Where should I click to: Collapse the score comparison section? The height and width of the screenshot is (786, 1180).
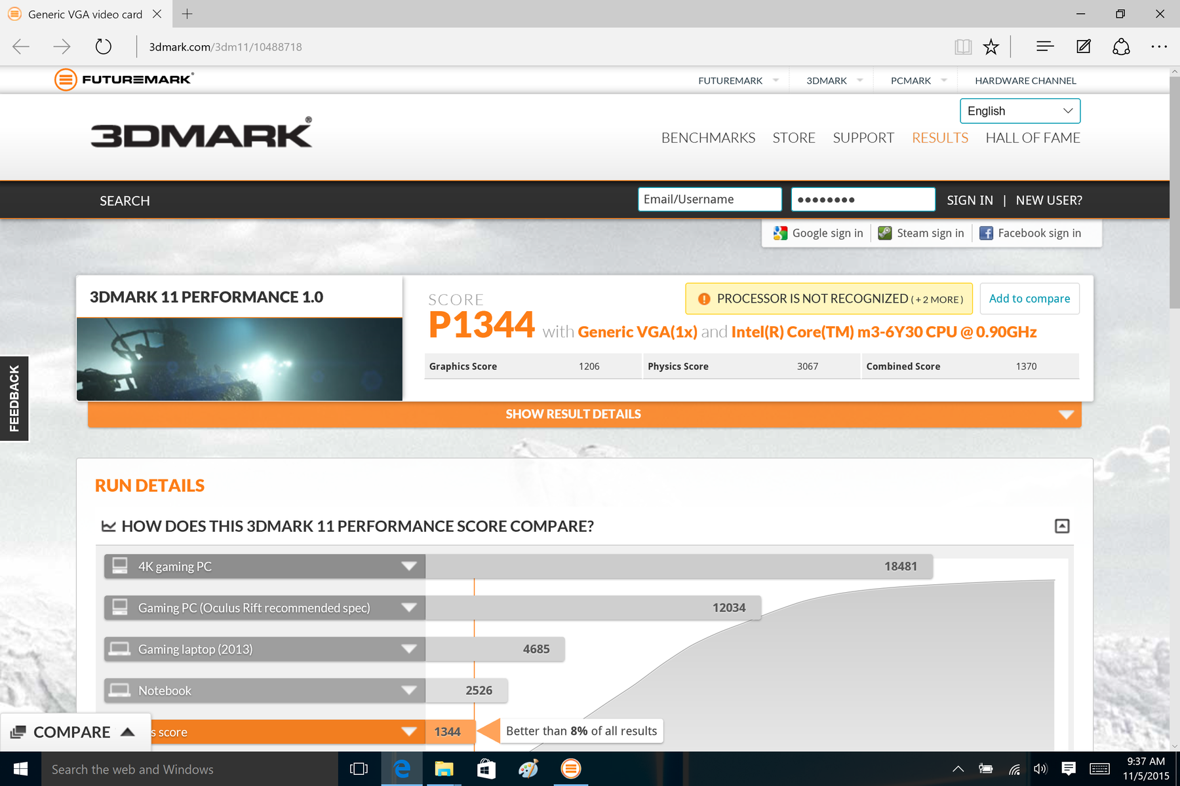point(1062,526)
